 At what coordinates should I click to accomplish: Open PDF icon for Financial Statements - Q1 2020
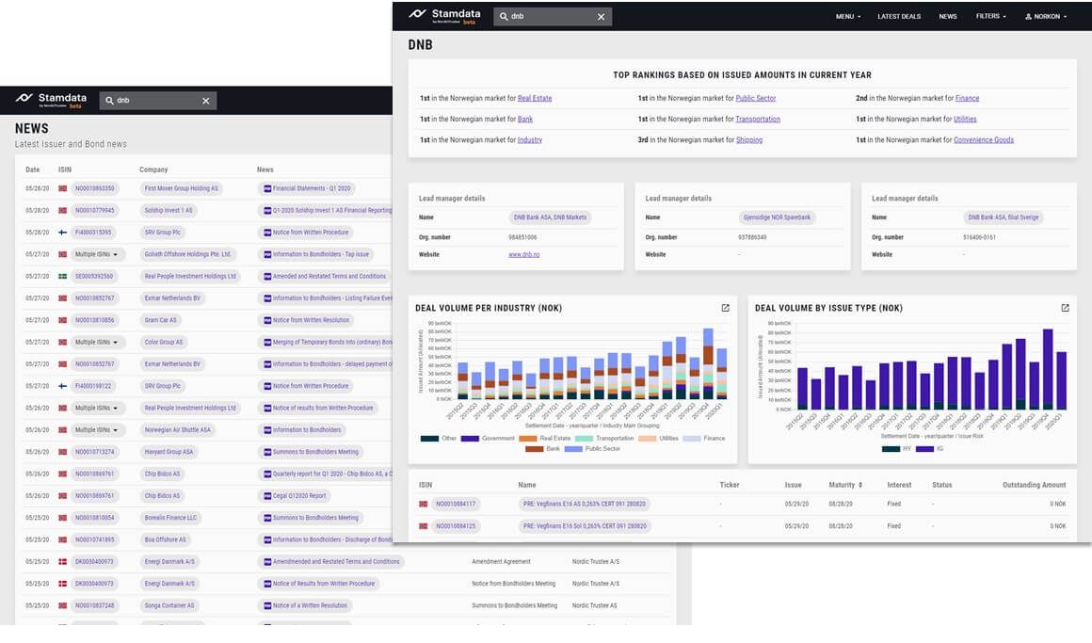(x=267, y=189)
